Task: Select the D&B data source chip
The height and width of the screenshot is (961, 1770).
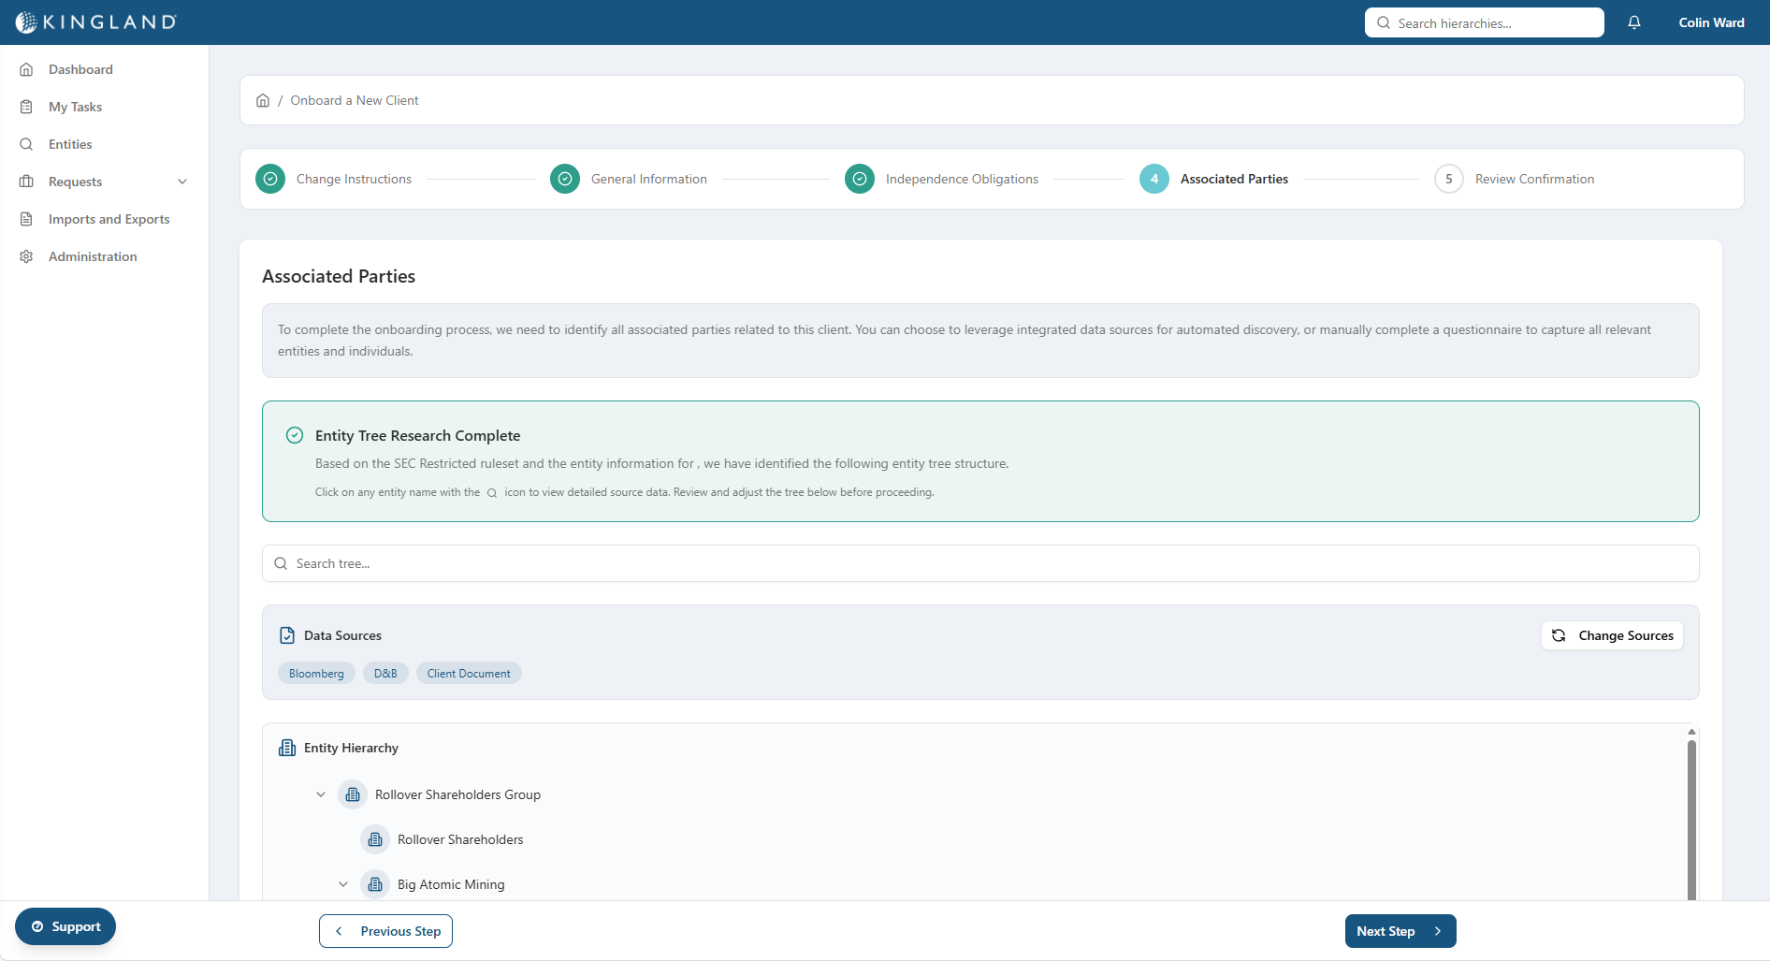Action: [384, 673]
